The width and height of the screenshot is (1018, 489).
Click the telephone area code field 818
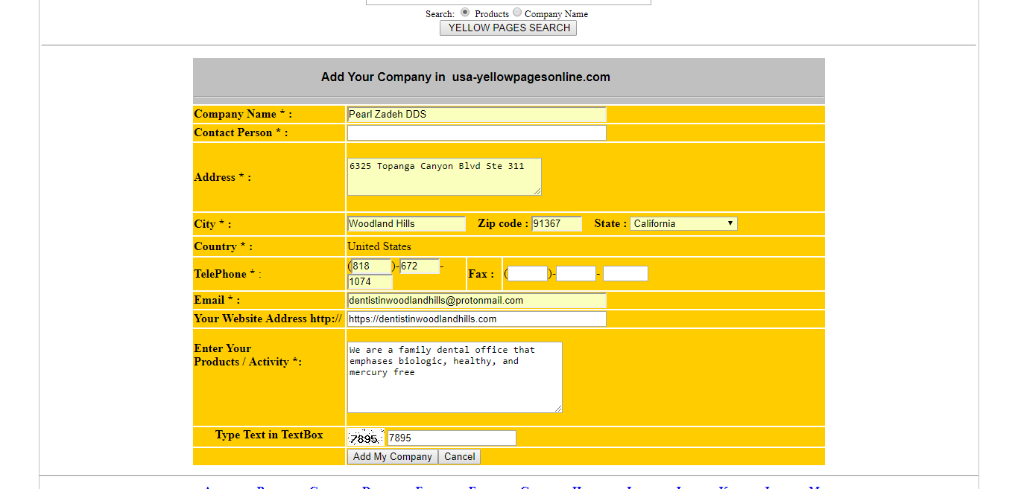[x=371, y=266]
